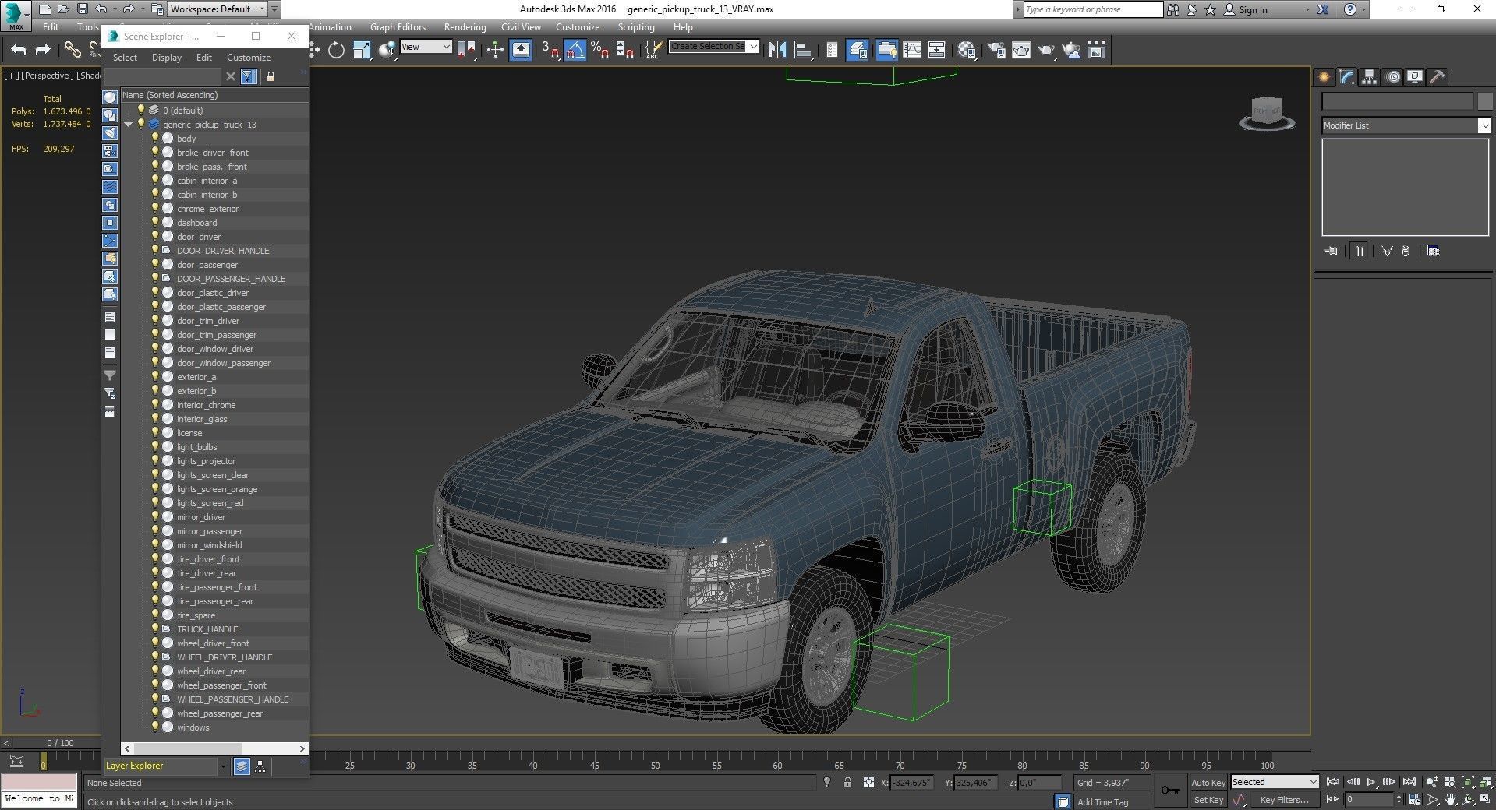This screenshot has width=1496, height=810.
Task: Click the object color swatch
Action: pyautogui.click(x=1484, y=102)
